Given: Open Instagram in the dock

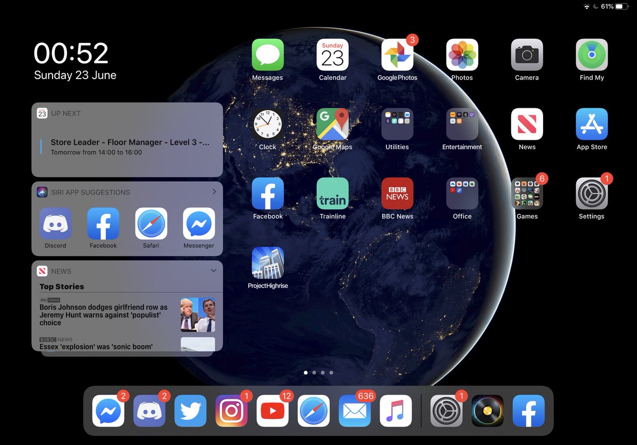Looking at the screenshot, I should [x=231, y=410].
